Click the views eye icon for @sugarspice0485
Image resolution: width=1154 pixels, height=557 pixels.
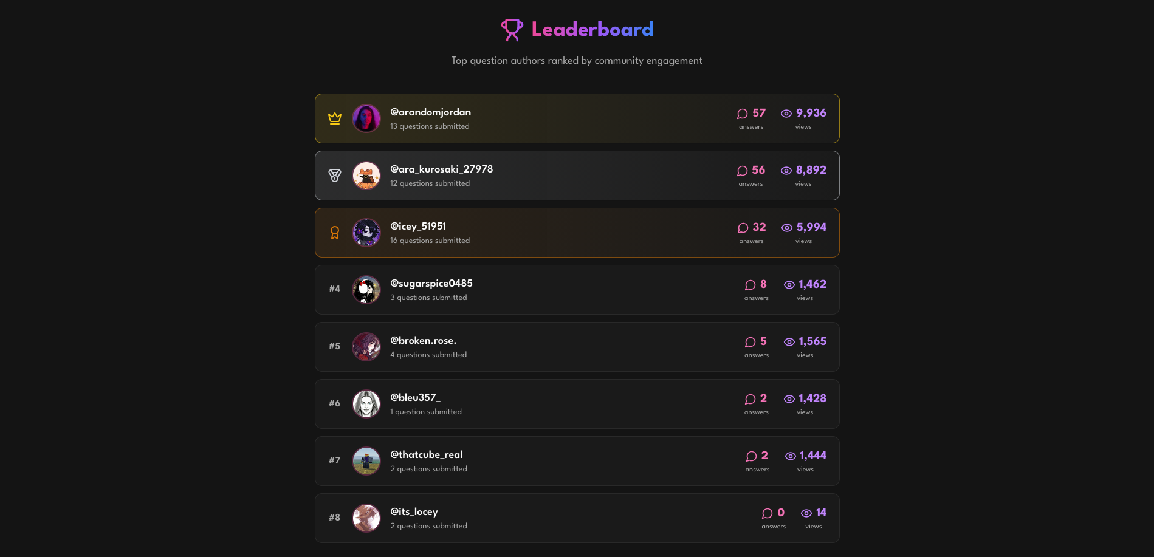pos(789,285)
